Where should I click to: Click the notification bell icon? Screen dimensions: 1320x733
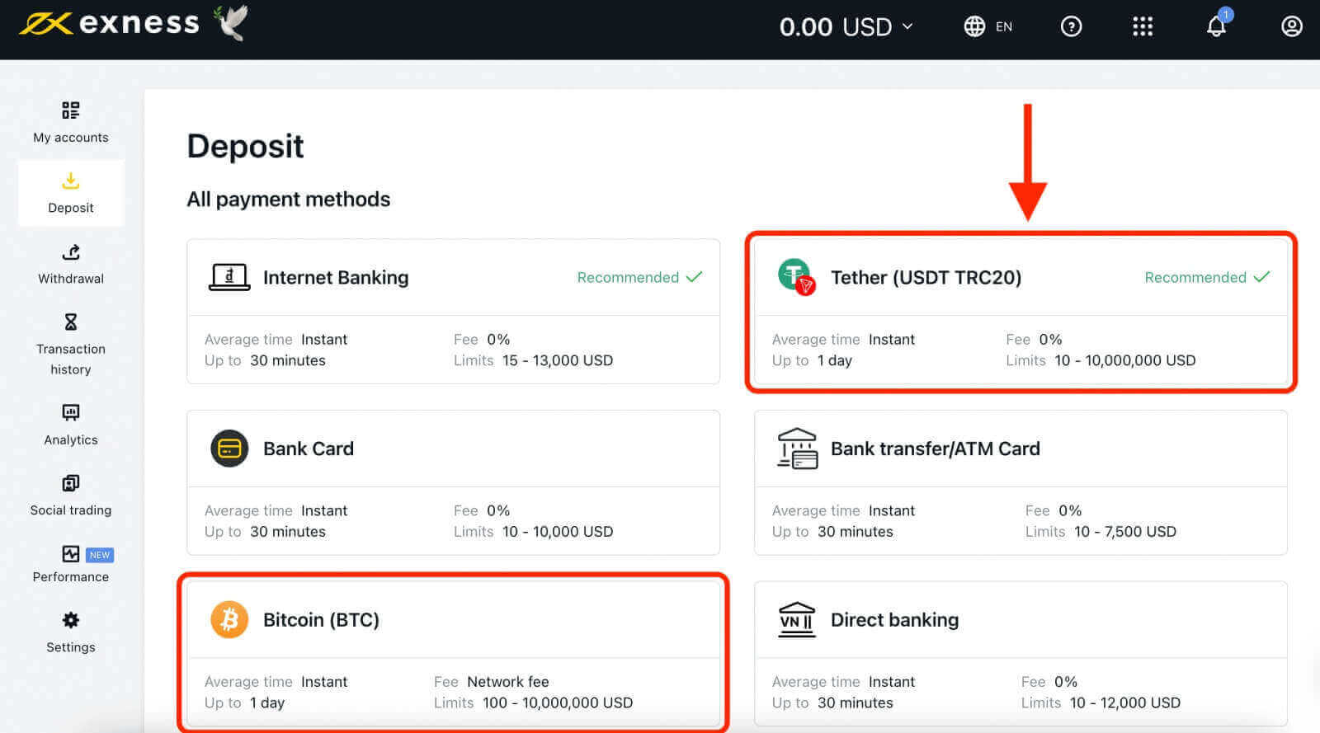1216,26
